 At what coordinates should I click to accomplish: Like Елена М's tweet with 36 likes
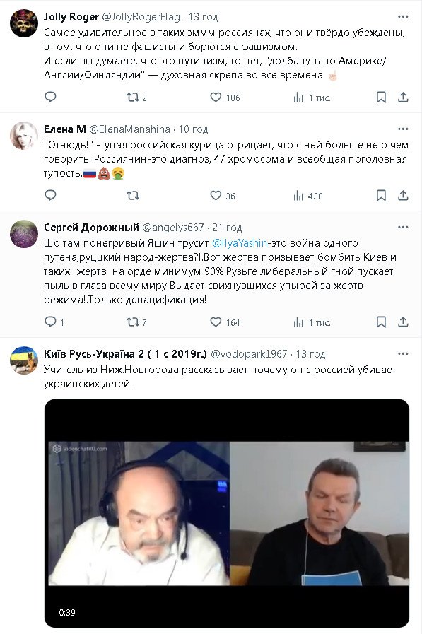tap(223, 196)
